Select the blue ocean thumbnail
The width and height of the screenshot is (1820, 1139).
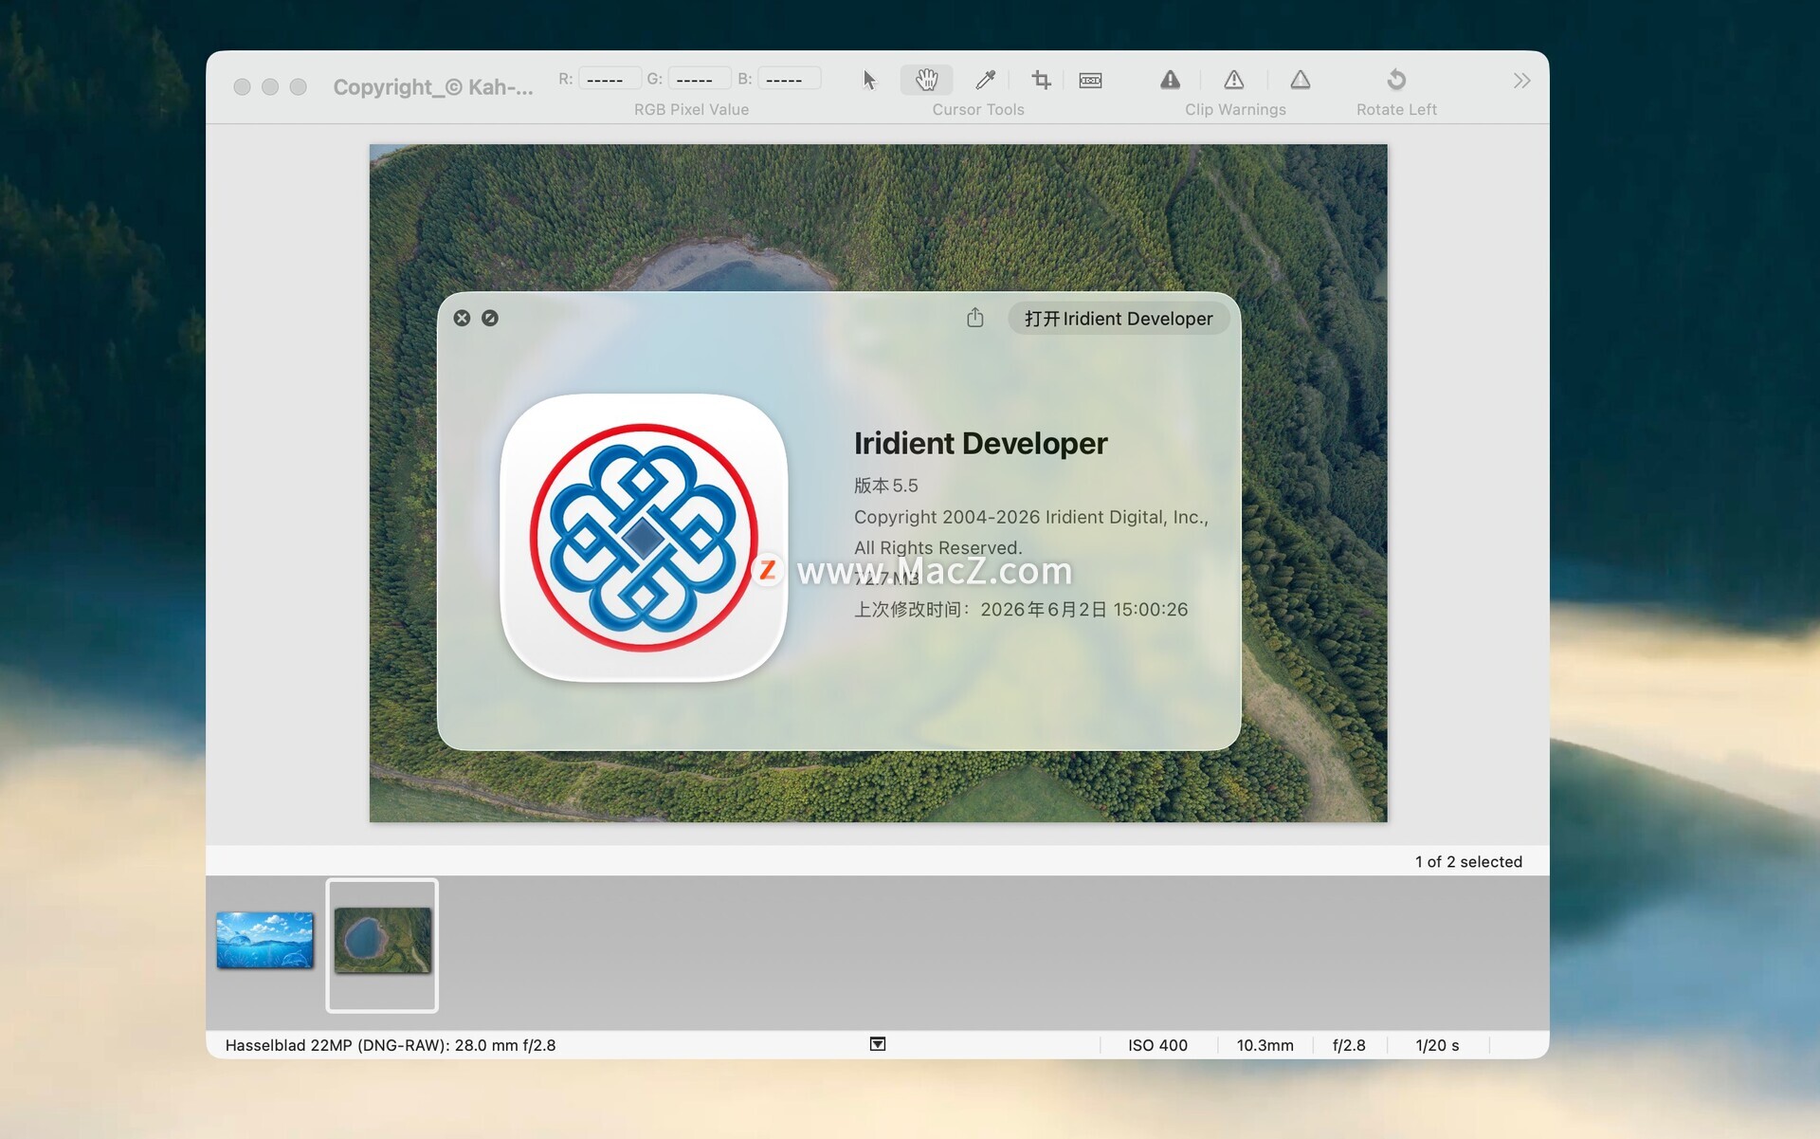(x=264, y=940)
